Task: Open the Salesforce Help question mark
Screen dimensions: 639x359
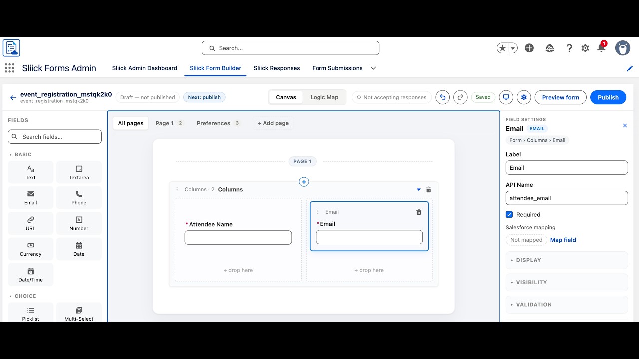Action: point(569,48)
